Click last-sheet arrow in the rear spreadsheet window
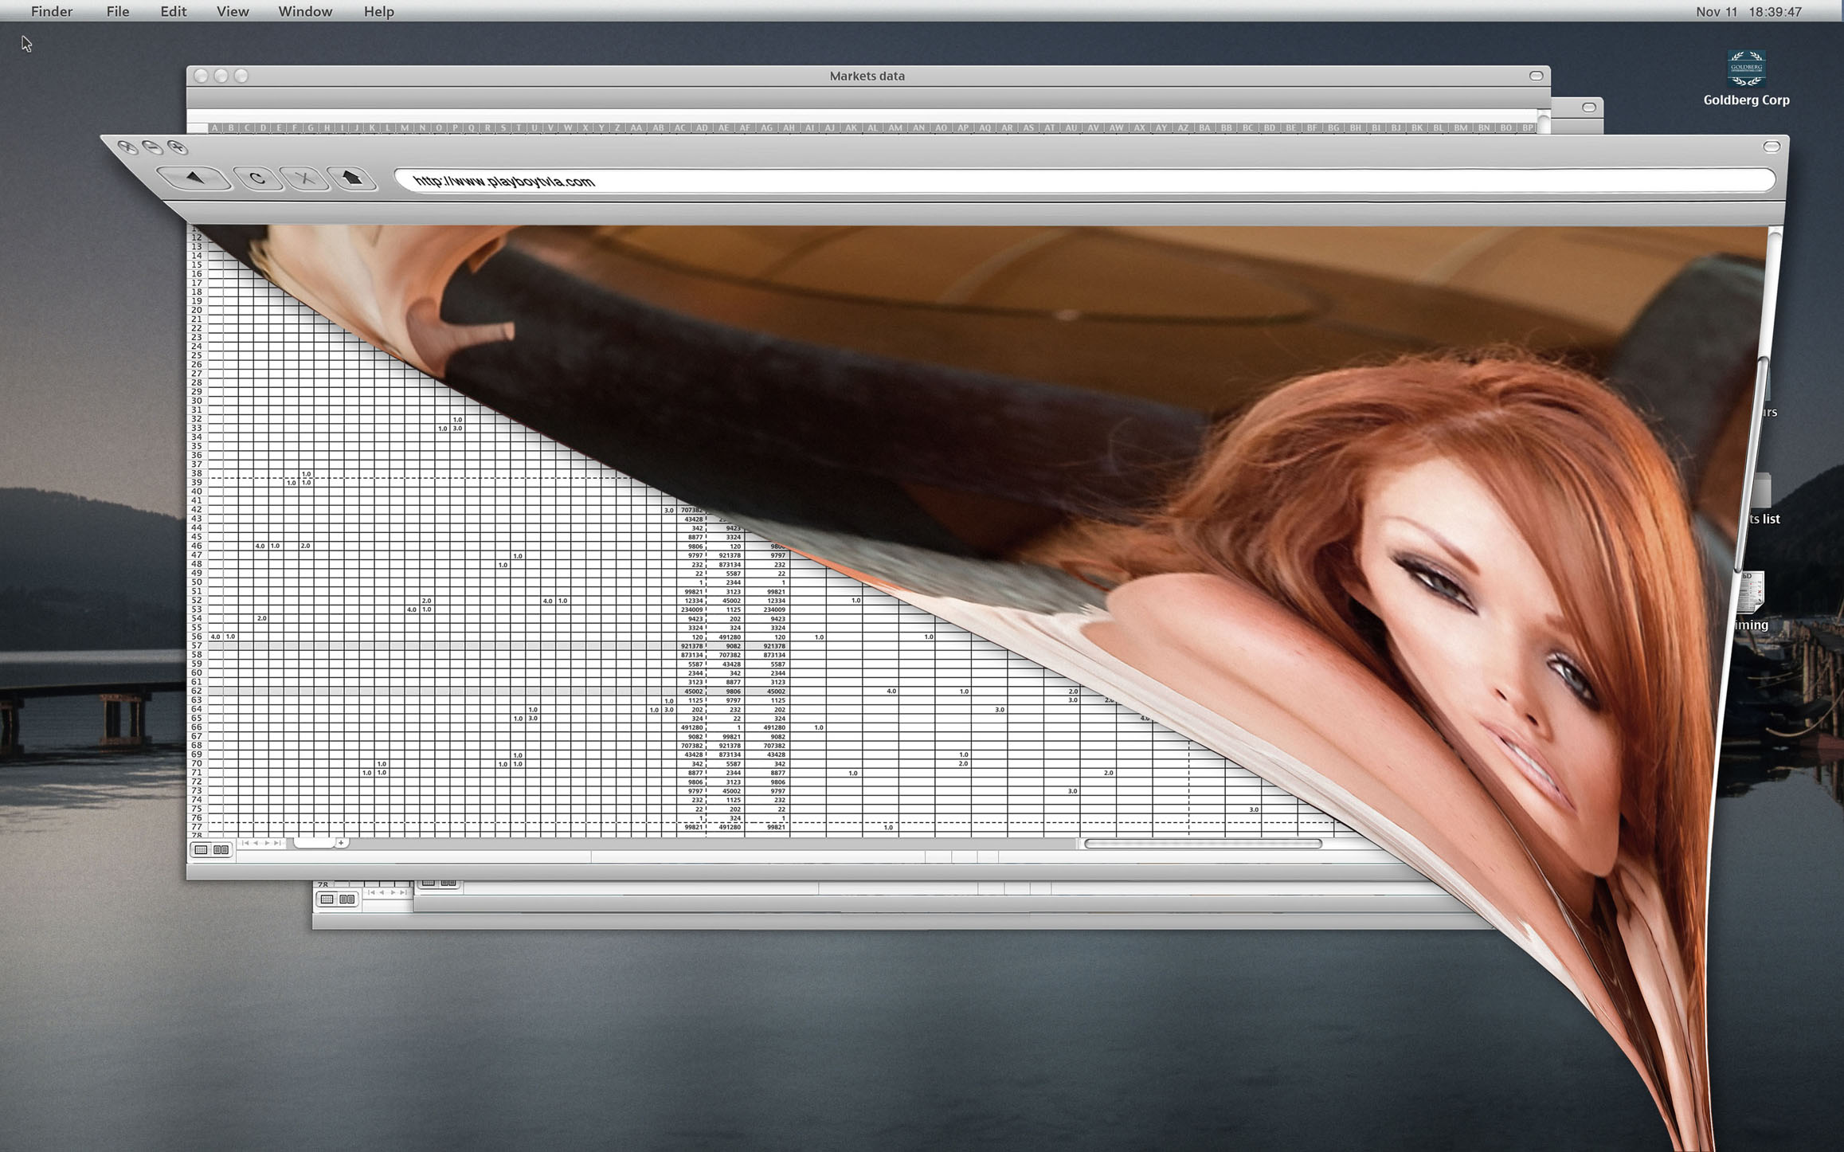1844x1152 pixels. 403,892
